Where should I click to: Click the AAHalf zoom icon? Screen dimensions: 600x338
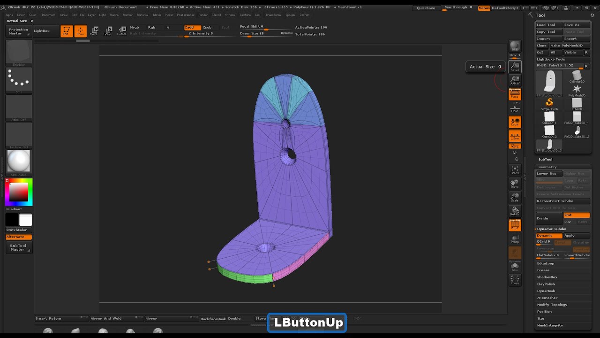point(515,80)
